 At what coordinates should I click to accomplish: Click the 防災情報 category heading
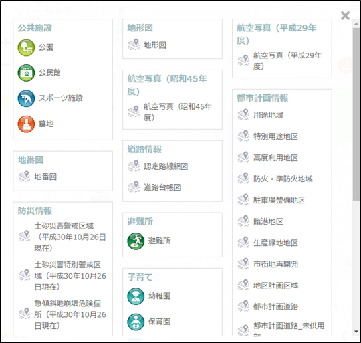35,211
